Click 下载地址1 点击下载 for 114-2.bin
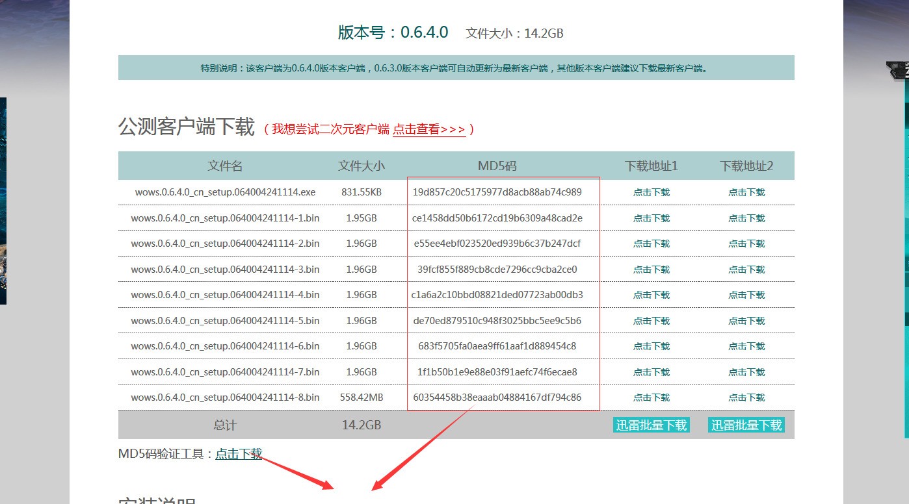 click(652, 244)
